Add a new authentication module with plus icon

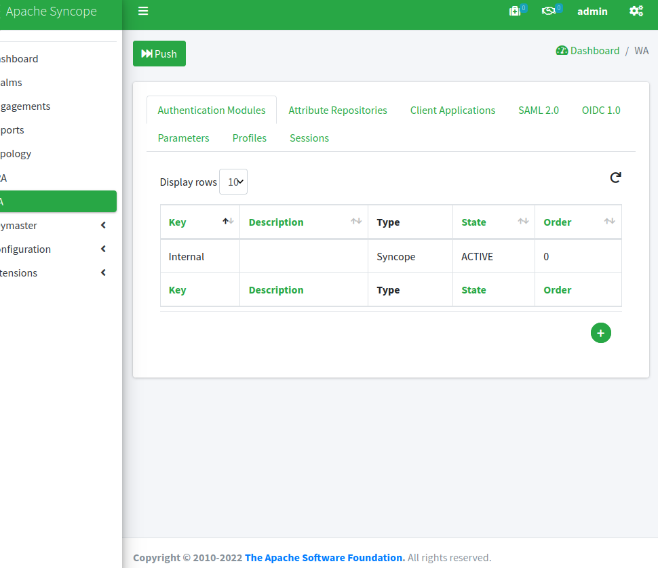[x=601, y=333]
